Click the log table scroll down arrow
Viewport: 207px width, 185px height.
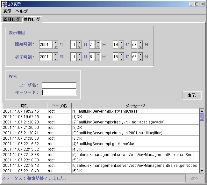click(x=202, y=171)
